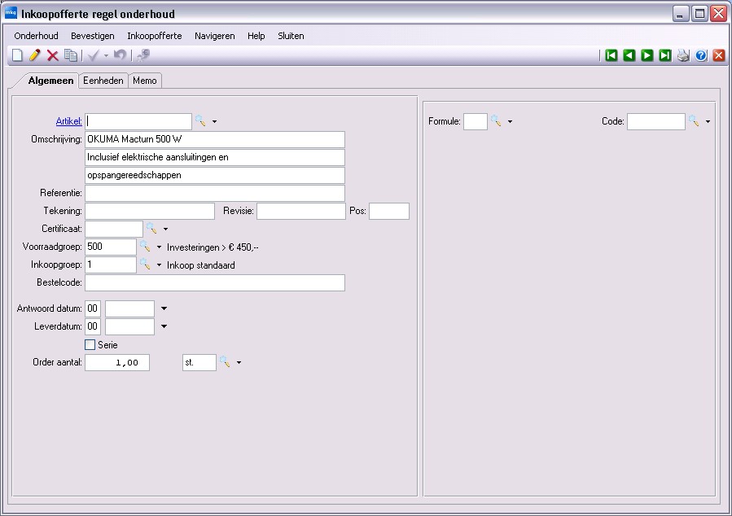
Task: Click into the Artikel input field
Action: tap(138, 121)
